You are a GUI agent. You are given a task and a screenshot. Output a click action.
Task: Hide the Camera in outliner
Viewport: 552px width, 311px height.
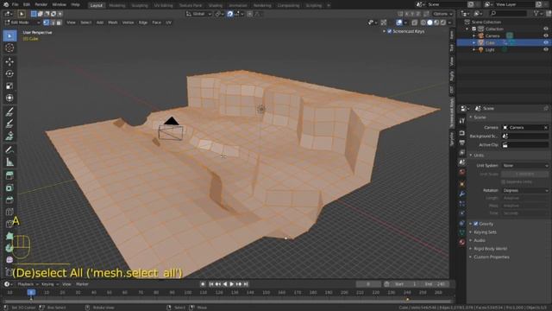coord(546,35)
